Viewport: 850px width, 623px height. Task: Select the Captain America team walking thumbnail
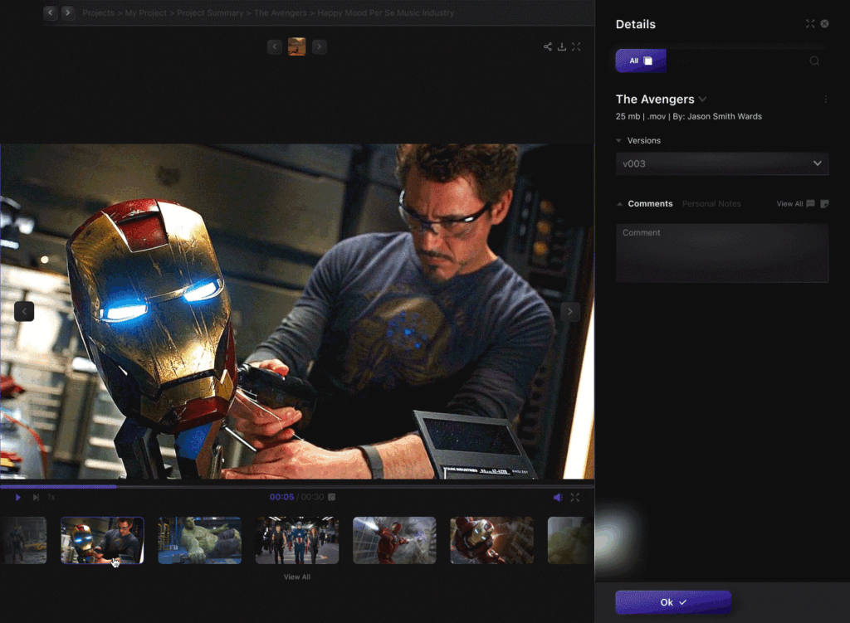pos(297,540)
